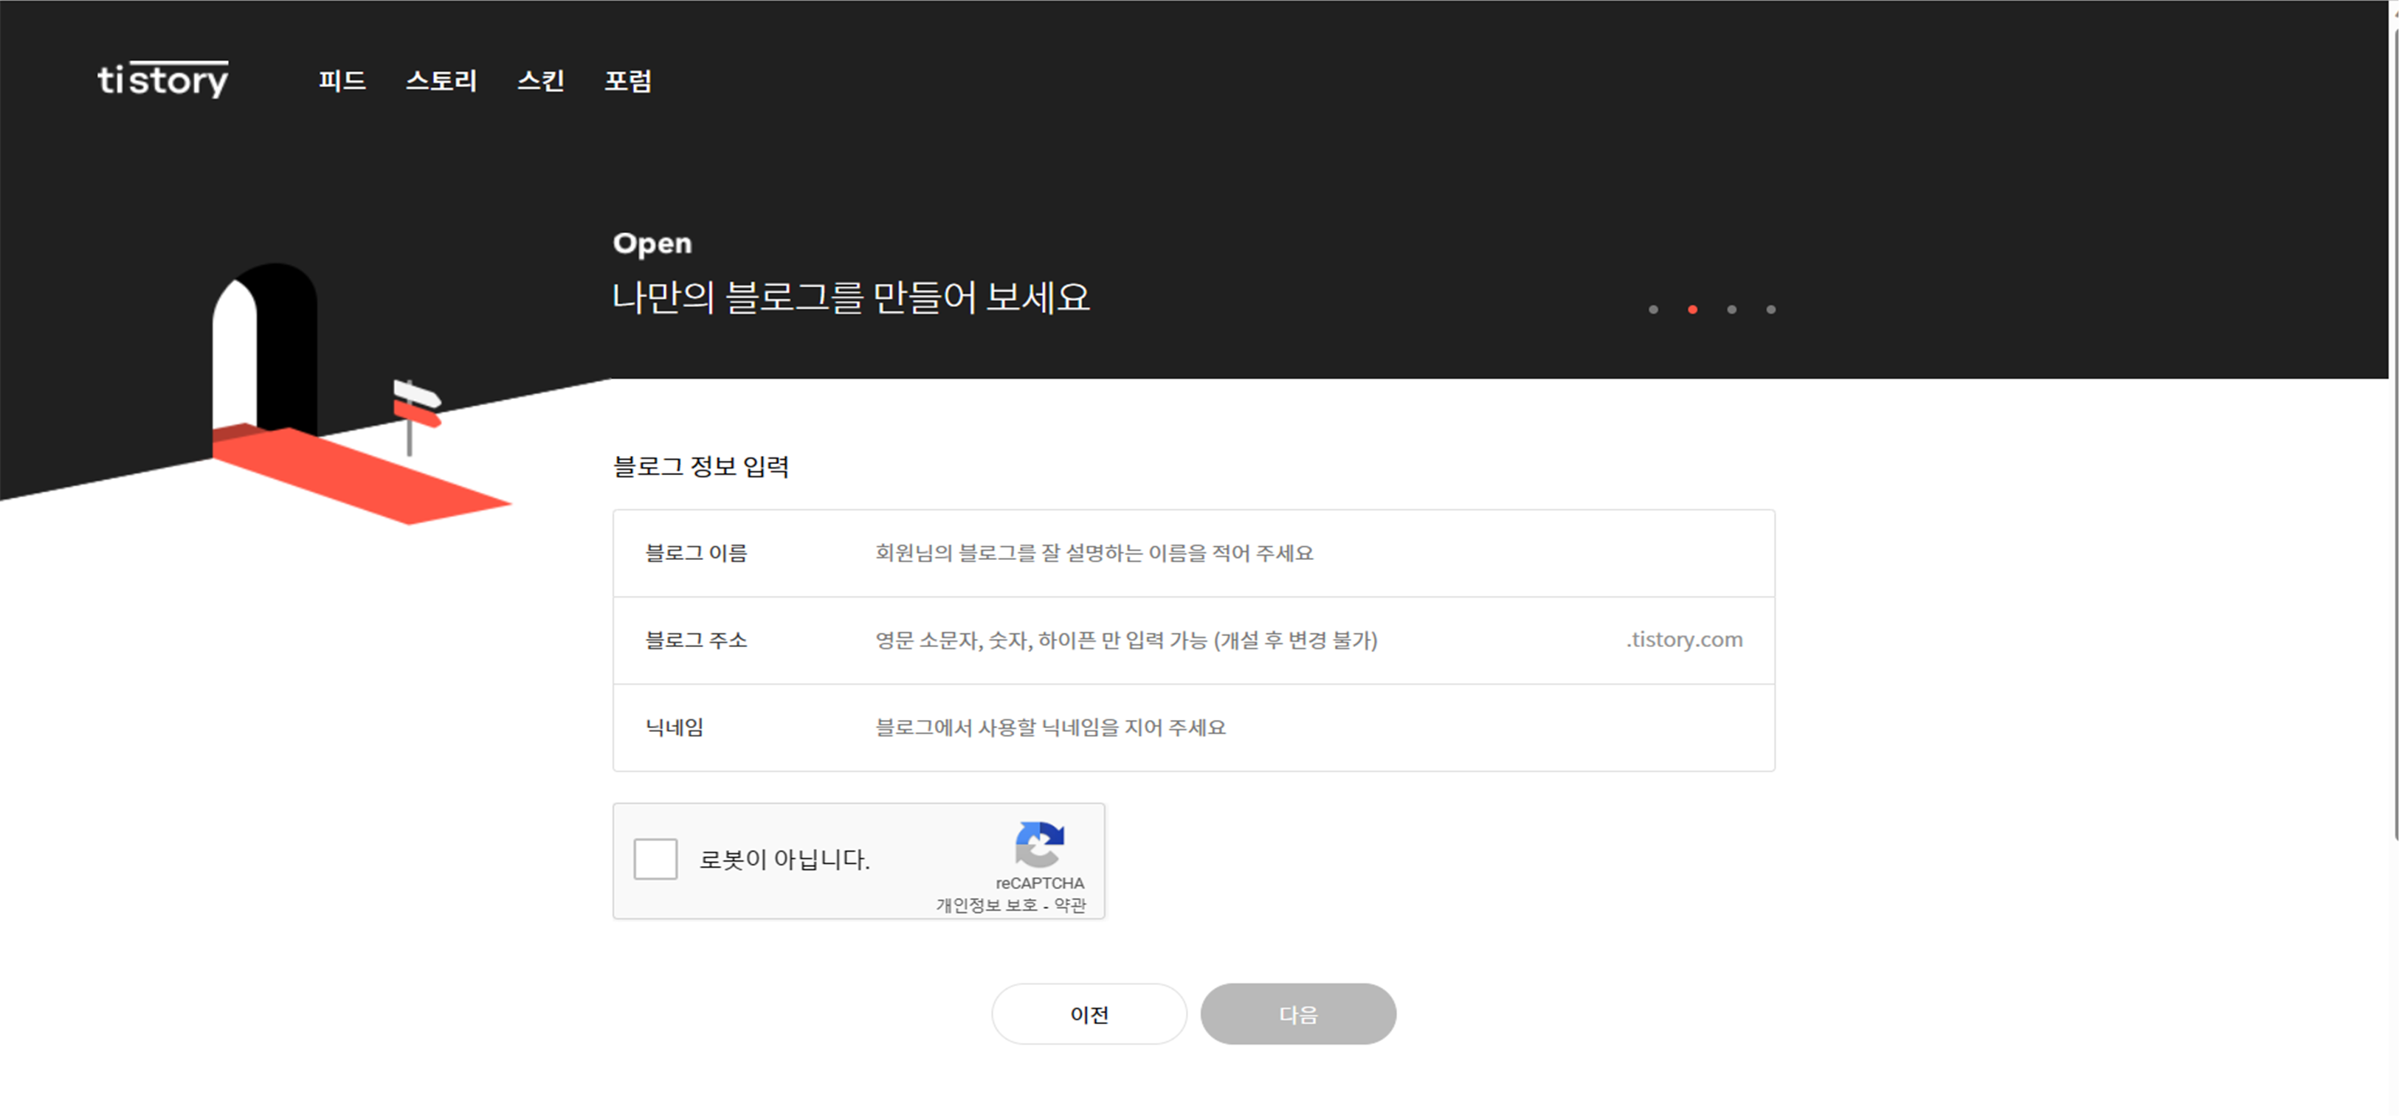Select the fourth step indicator dot
The width and height of the screenshot is (2400, 1117).
click(x=1770, y=309)
